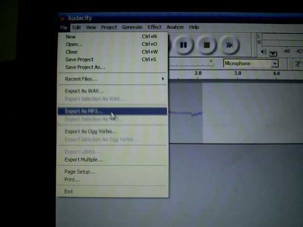The width and height of the screenshot is (303, 227).
Task: Choose Exit from the File menu
Action: [x=112, y=191]
